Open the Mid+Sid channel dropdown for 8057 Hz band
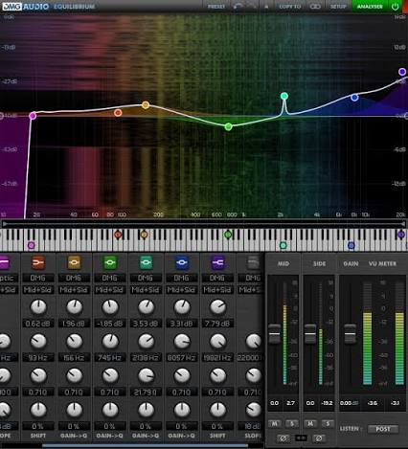 (182, 290)
